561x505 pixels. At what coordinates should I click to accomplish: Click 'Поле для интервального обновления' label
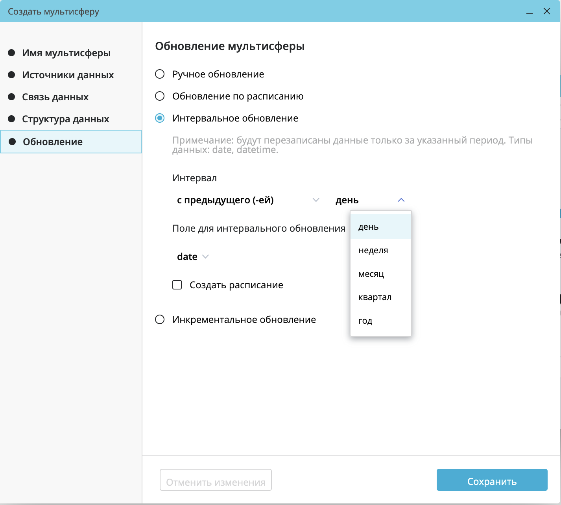pyautogui.click(x=259, y=229)
